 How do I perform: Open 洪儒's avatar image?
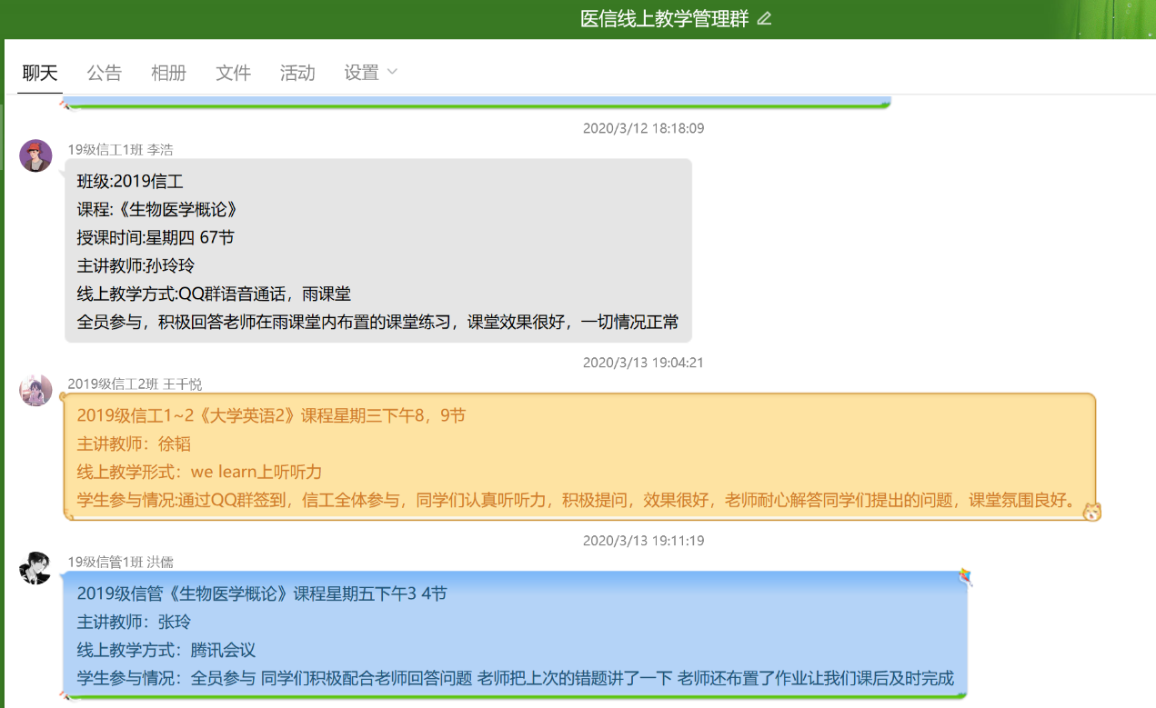35,568
